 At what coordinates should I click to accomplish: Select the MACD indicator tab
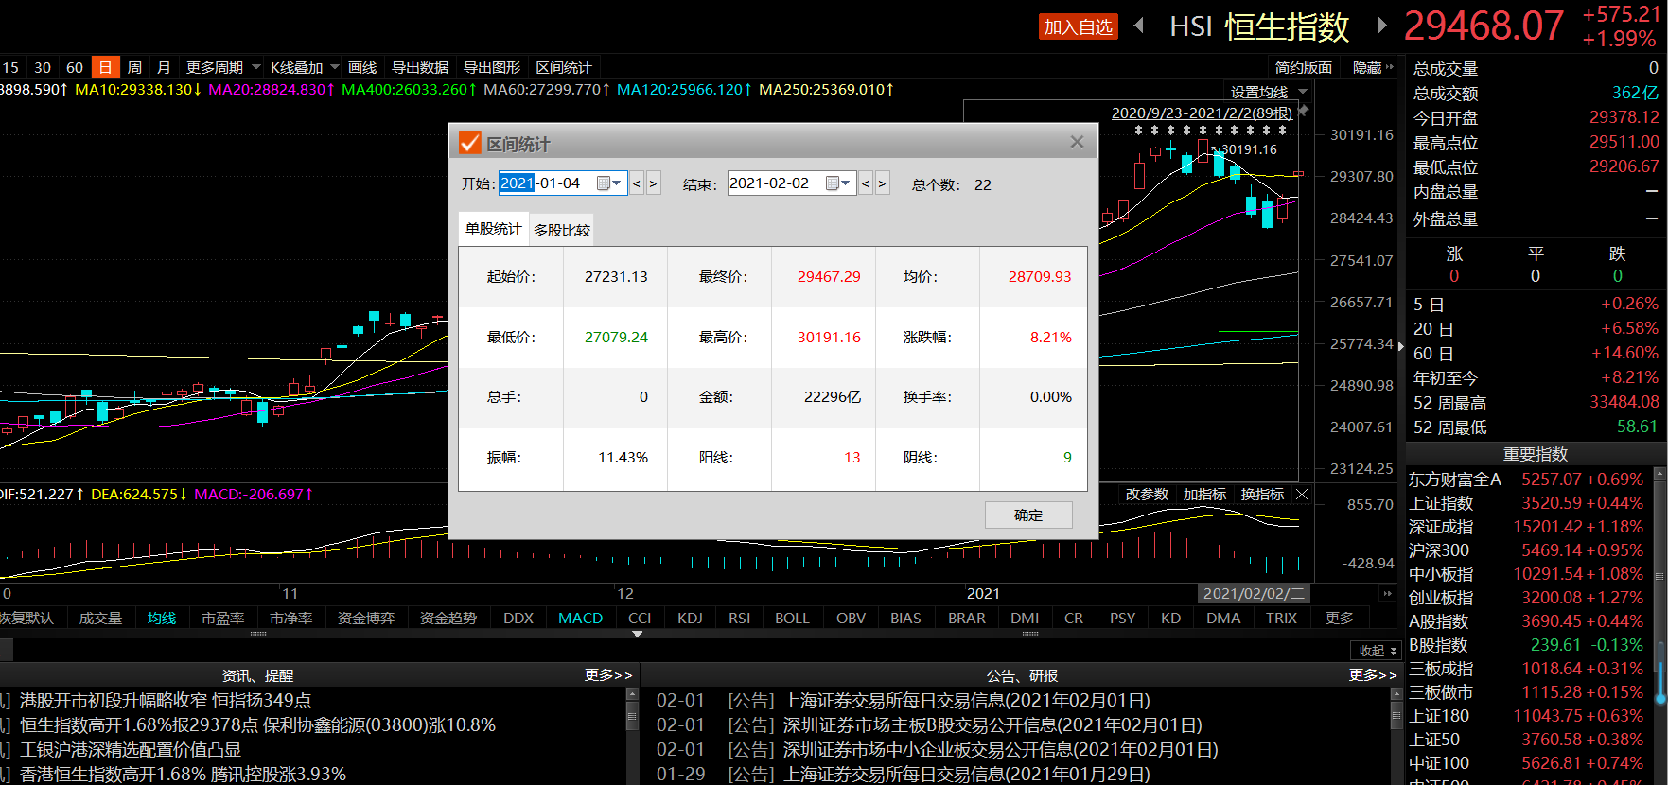tap(580, 618)
